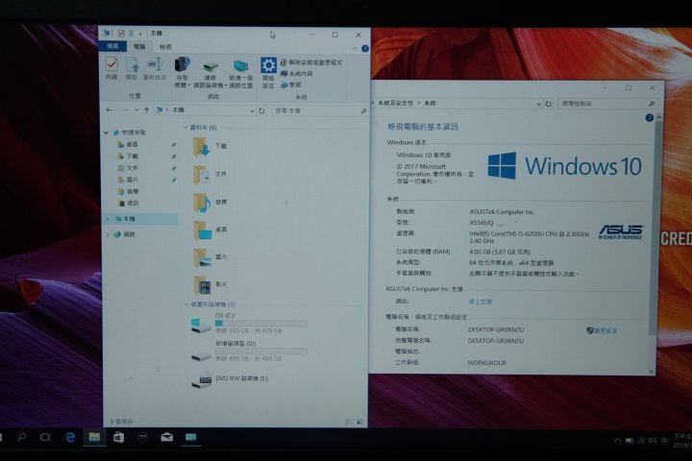The image size is (692, 461).
Task: Open the Mail app from the taskbar
Action: coord(167,437)
